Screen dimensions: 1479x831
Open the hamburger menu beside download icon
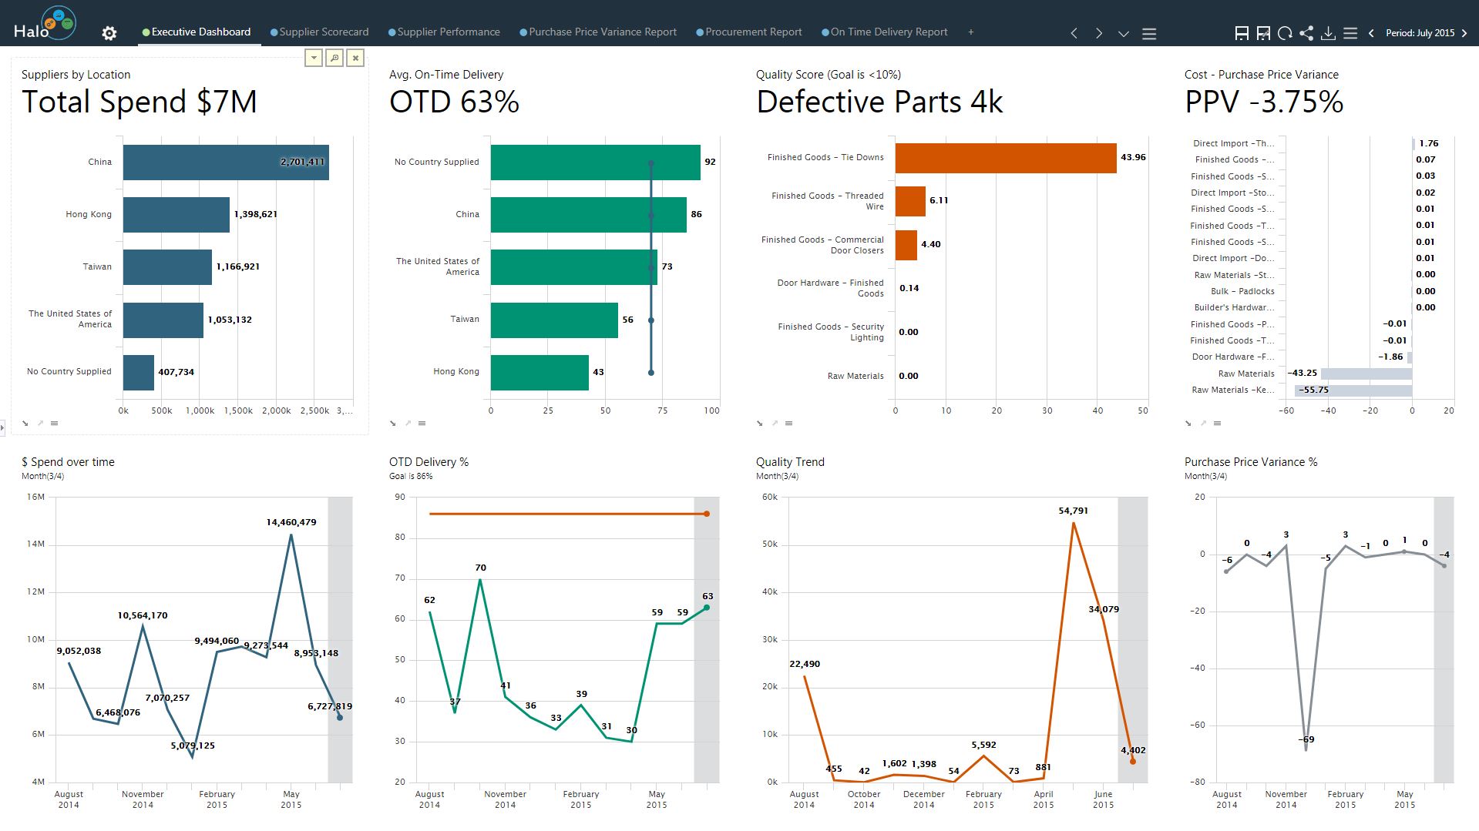pyautogui.click(x=1350, y=33)
